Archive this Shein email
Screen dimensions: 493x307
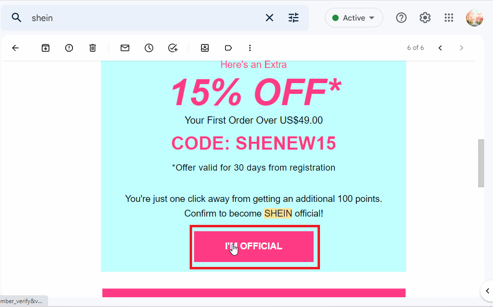point(45,47)
